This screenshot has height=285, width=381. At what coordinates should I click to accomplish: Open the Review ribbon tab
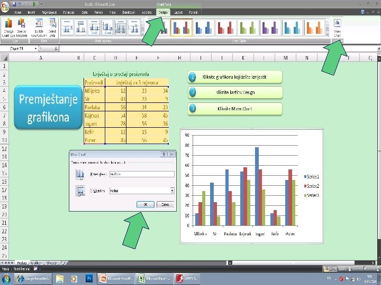click(98, 12)
